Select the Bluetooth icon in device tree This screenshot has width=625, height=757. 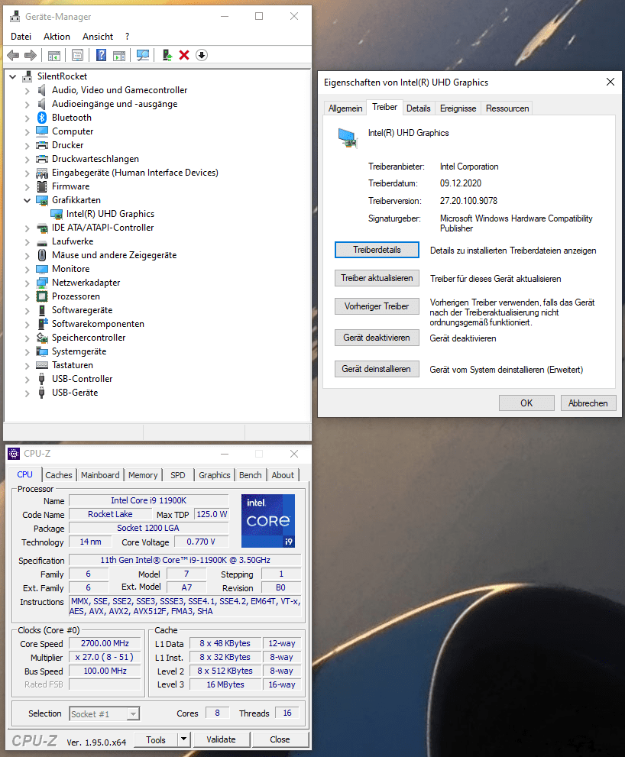(x=42, y=118)
